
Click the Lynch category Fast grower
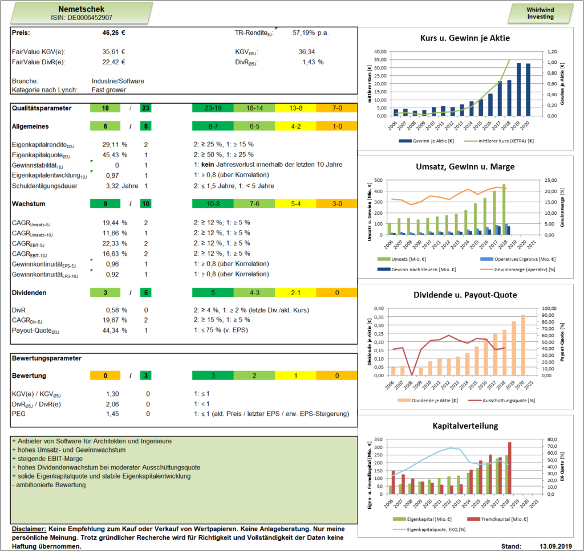(x=109, y=90)
